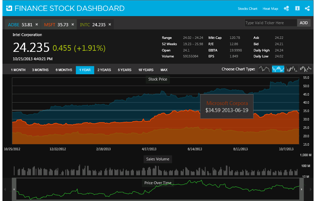This screenshot has height=201, width=316.
Task: Switch range to 10 YEARS
Action: pos(146,70)
